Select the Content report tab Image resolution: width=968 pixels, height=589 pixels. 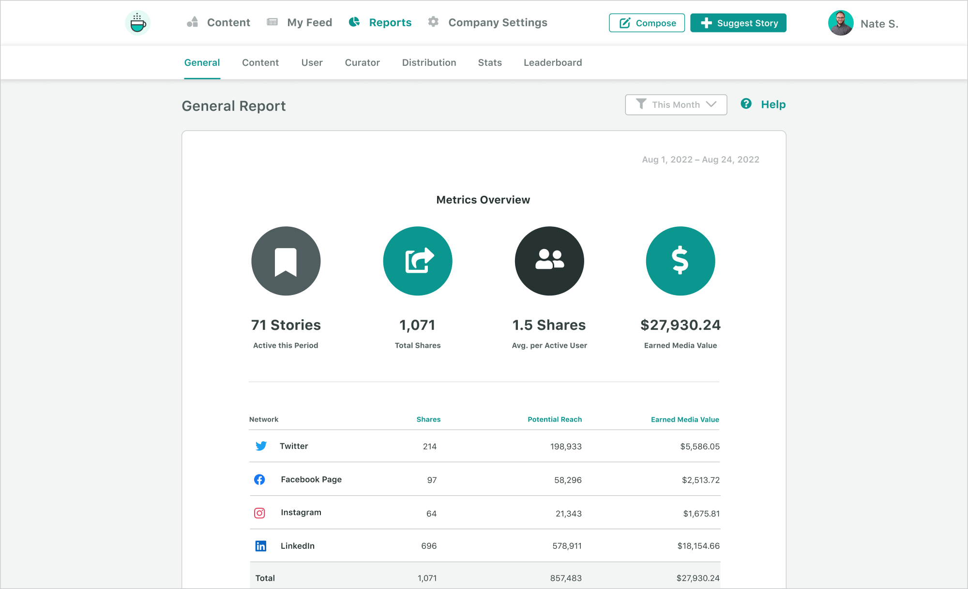pyautogui.click(x=260, y=62)
